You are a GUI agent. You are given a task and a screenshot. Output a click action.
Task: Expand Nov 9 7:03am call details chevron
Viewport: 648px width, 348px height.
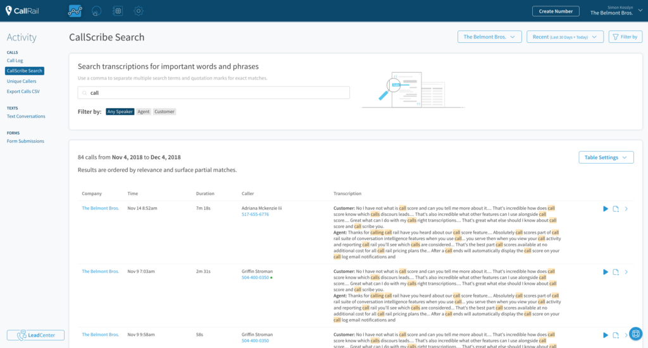pyautogui.click(x=626, y=272)
